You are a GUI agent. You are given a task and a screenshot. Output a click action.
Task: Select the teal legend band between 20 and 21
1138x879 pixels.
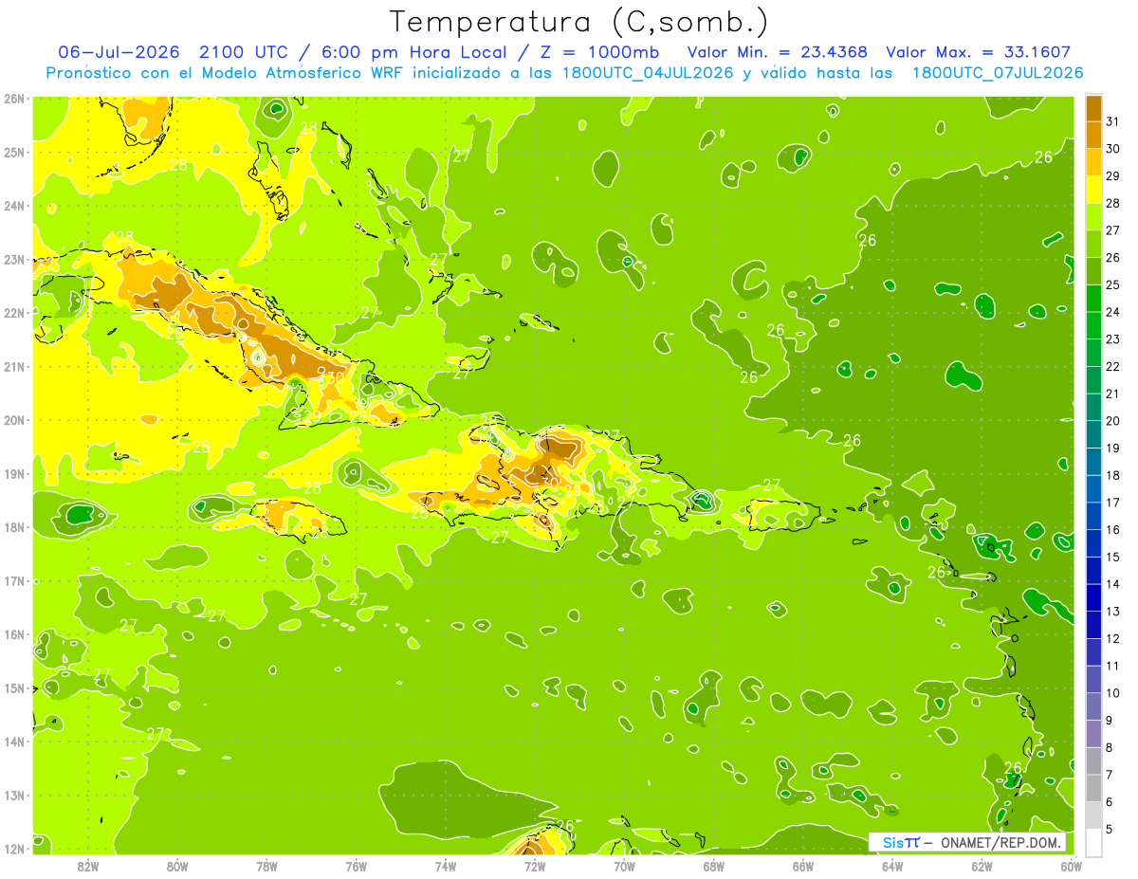point(1093,407)
